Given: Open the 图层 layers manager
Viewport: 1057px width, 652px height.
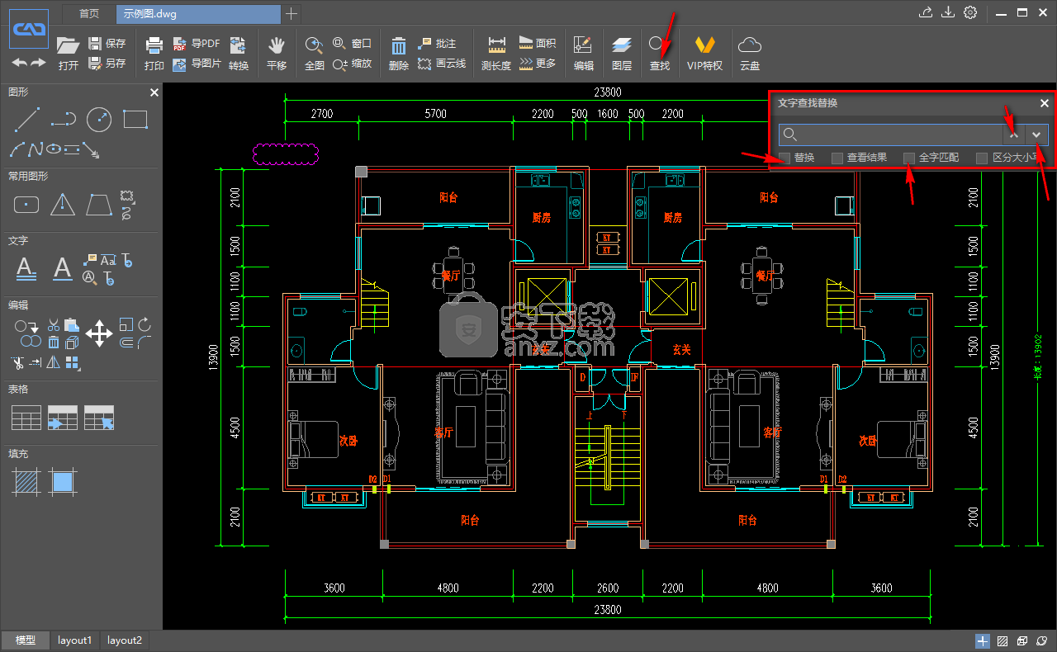Looking at the screenshot, I should (622, 54).
